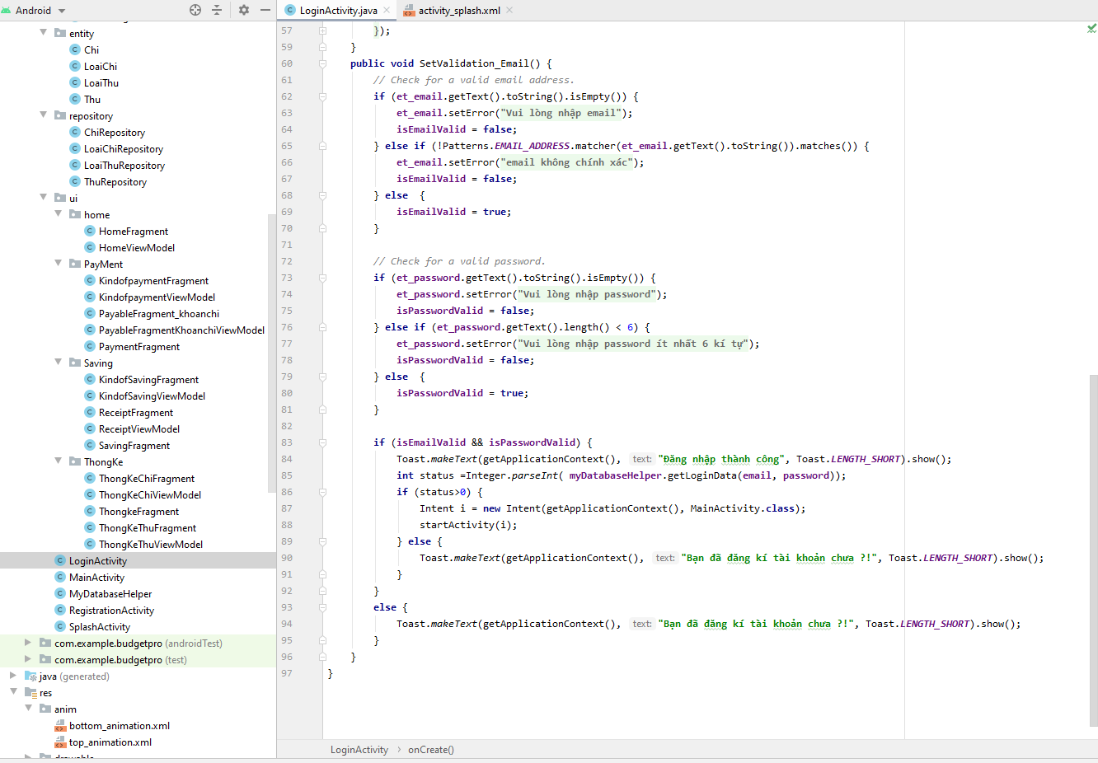Switch to the activity_splash.xml tab
This screenshot has width=1098, height=763.
click(x=459, y=10)
